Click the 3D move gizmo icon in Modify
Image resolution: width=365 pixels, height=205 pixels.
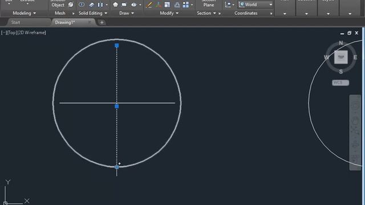coord(159,5)
